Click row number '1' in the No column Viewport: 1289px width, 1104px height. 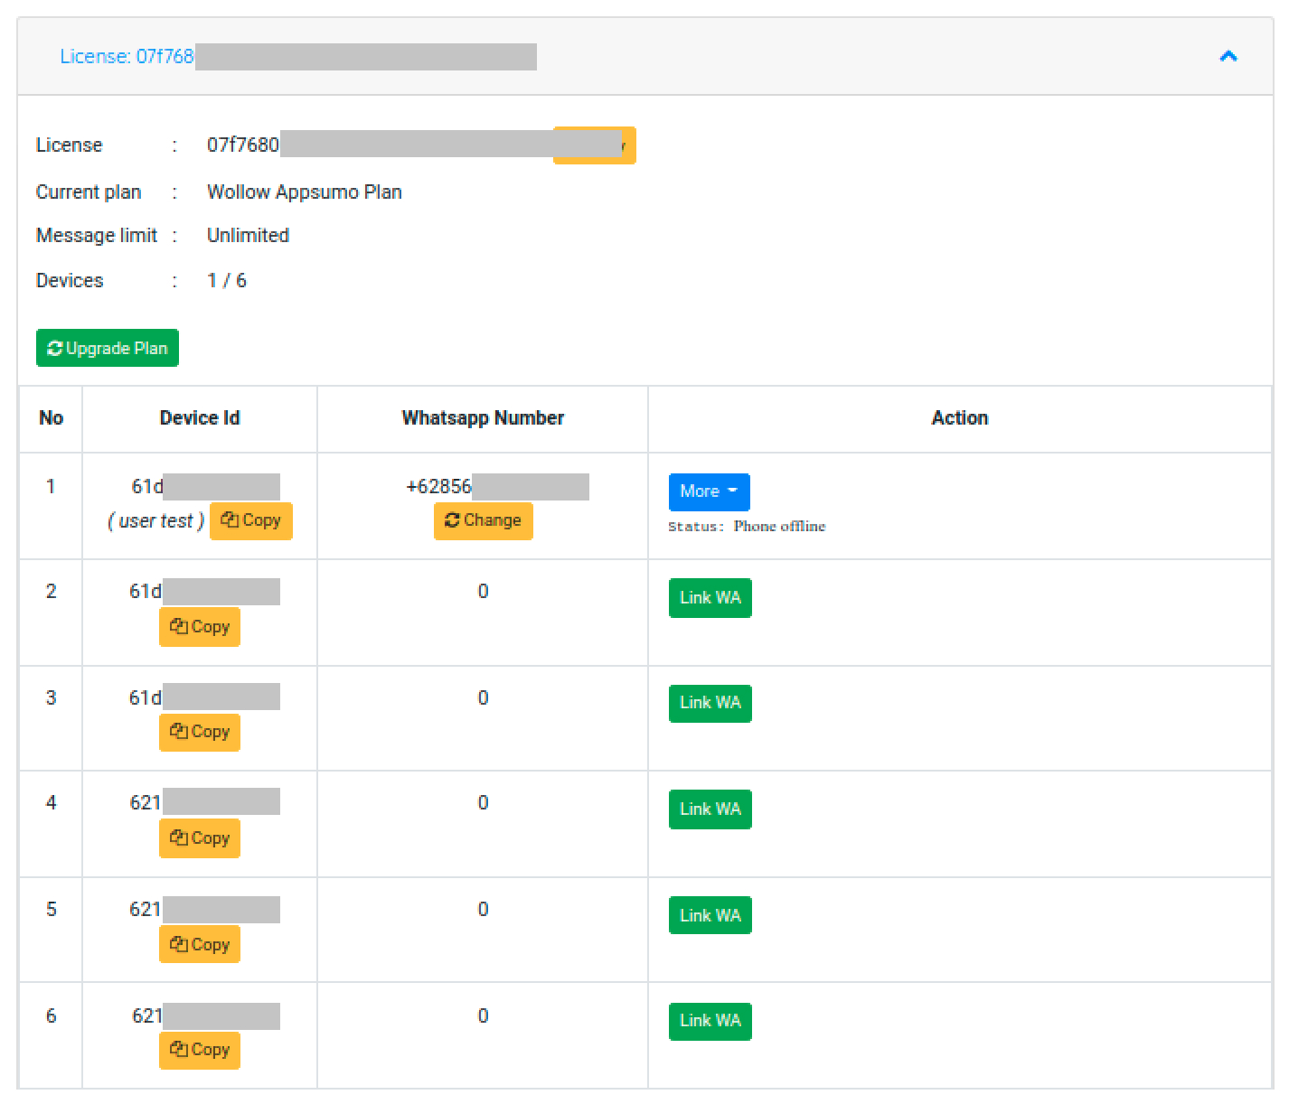51,486
